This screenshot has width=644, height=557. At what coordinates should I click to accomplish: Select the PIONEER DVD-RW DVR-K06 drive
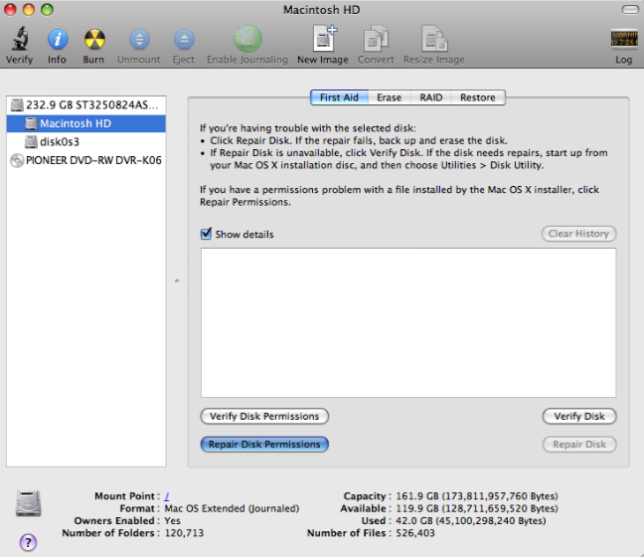coord(86,160)
